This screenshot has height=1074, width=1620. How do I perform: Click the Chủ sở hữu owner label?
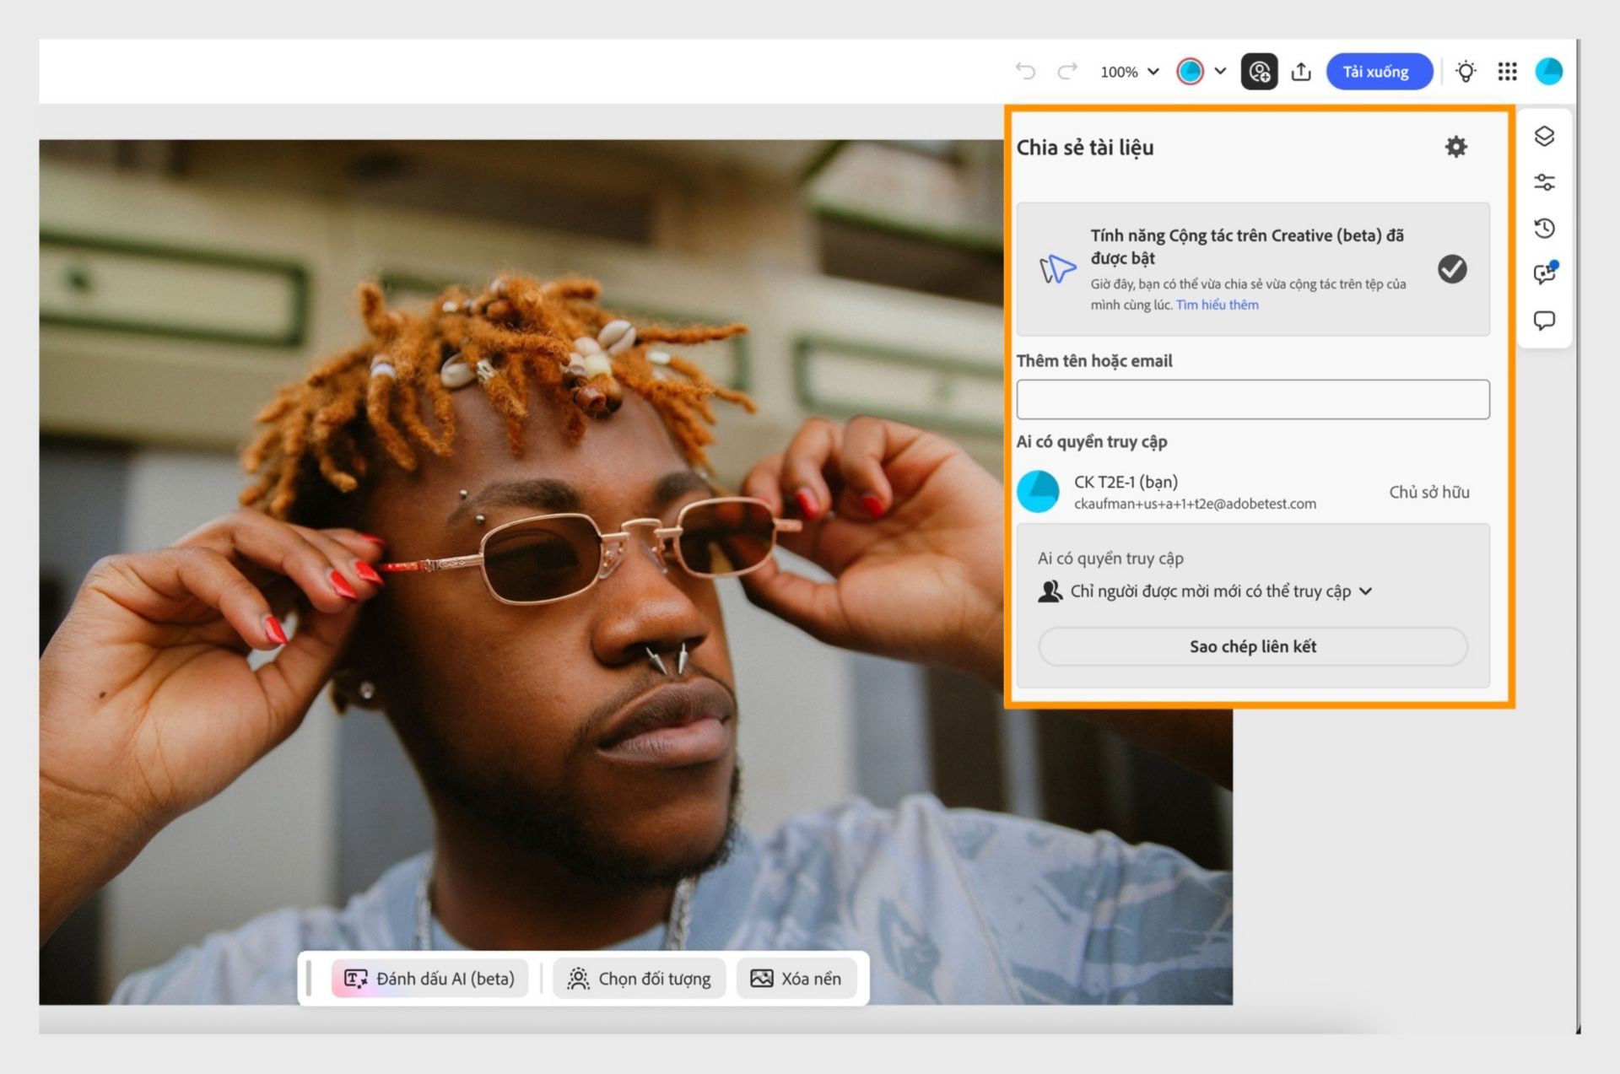pyautogui.click(x=1429, y=492)
